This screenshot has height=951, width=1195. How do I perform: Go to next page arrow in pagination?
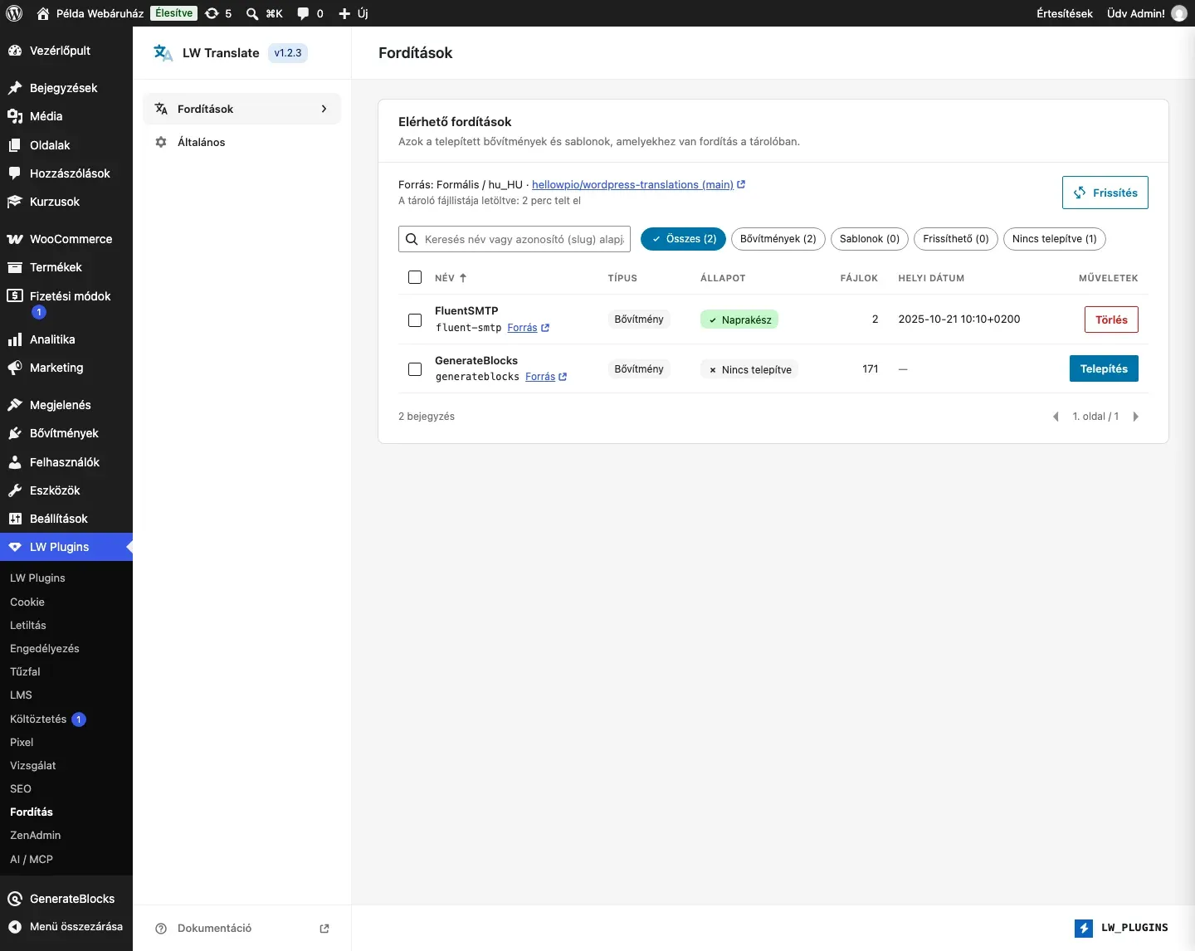(x=1136, y=417)
